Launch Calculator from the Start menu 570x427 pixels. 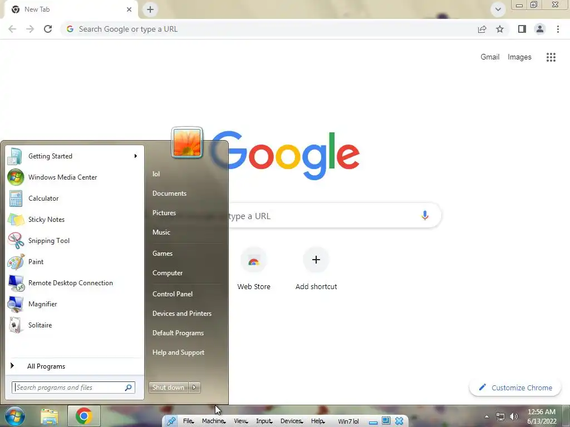coord(16,198)
